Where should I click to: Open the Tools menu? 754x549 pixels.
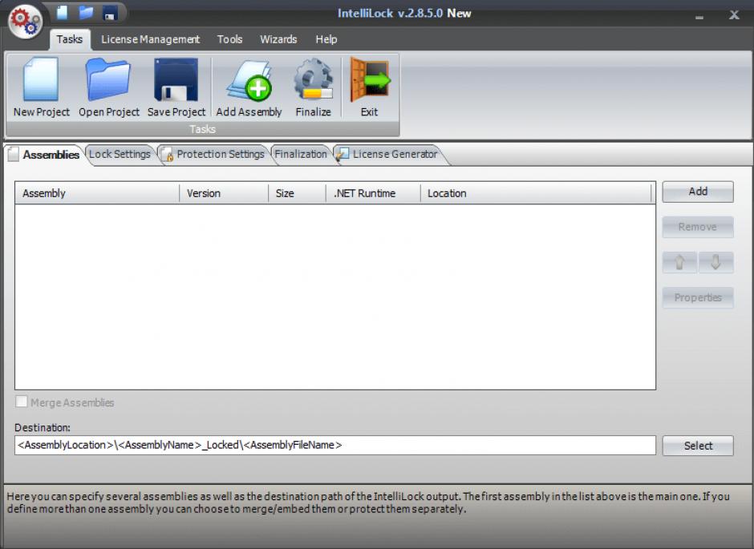click(229, 39)
